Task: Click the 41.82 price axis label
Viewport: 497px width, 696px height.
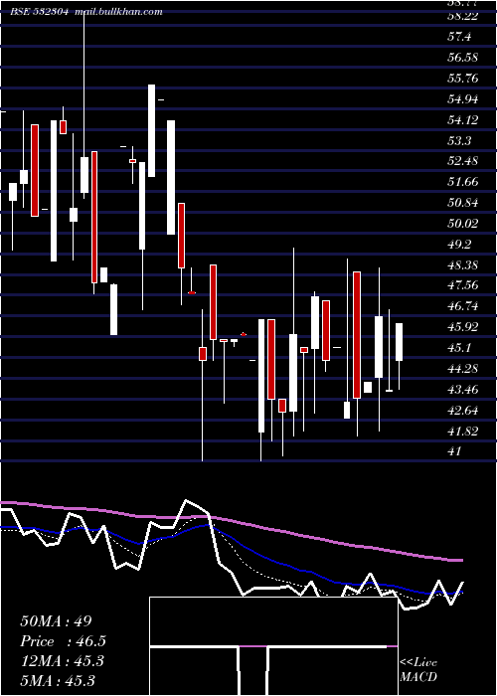Action: coord(463,431)
